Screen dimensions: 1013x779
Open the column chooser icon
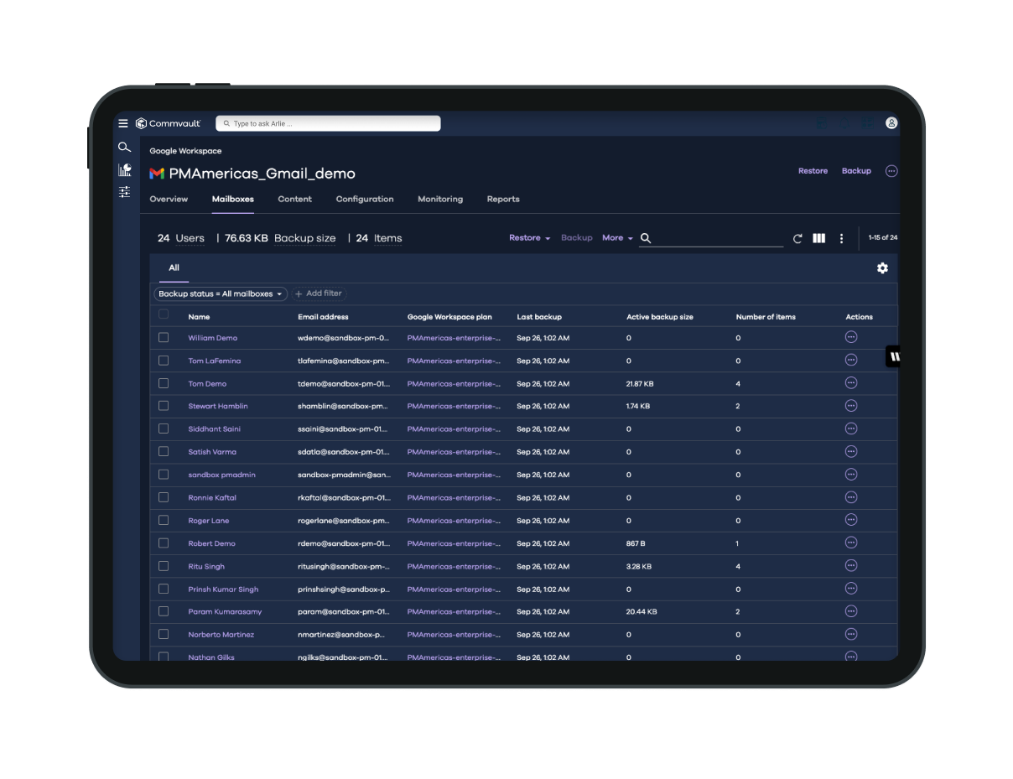coord(819,239)
